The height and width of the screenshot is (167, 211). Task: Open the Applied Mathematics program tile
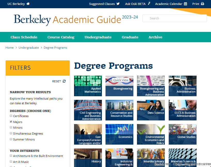pyautogui.click(x=88, y=86)
